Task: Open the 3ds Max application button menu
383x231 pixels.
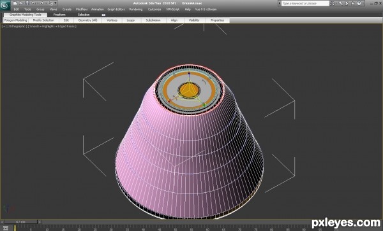Action: [5, 5]
